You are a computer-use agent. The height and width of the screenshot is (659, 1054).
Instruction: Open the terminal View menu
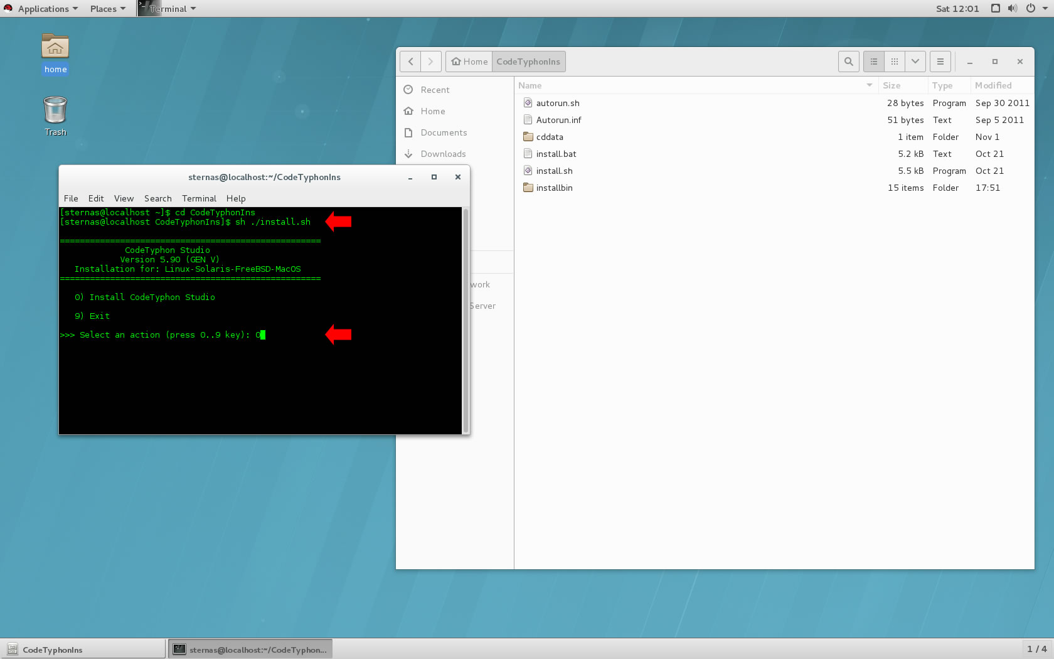[124, 198]
